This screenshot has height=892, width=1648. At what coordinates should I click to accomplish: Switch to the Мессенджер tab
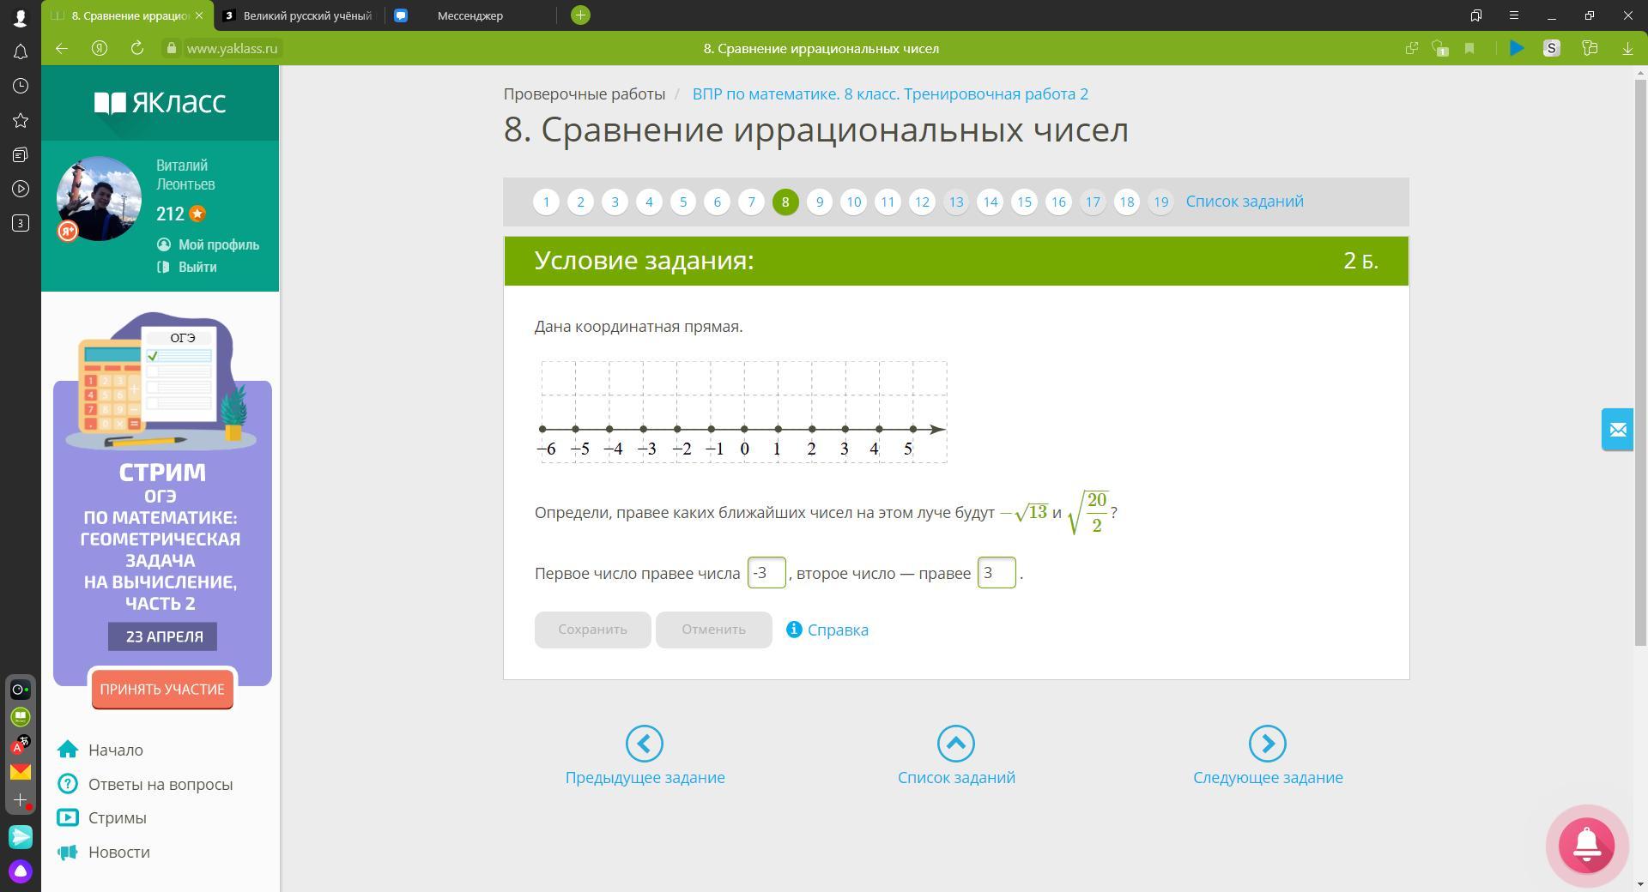point(470,15)
